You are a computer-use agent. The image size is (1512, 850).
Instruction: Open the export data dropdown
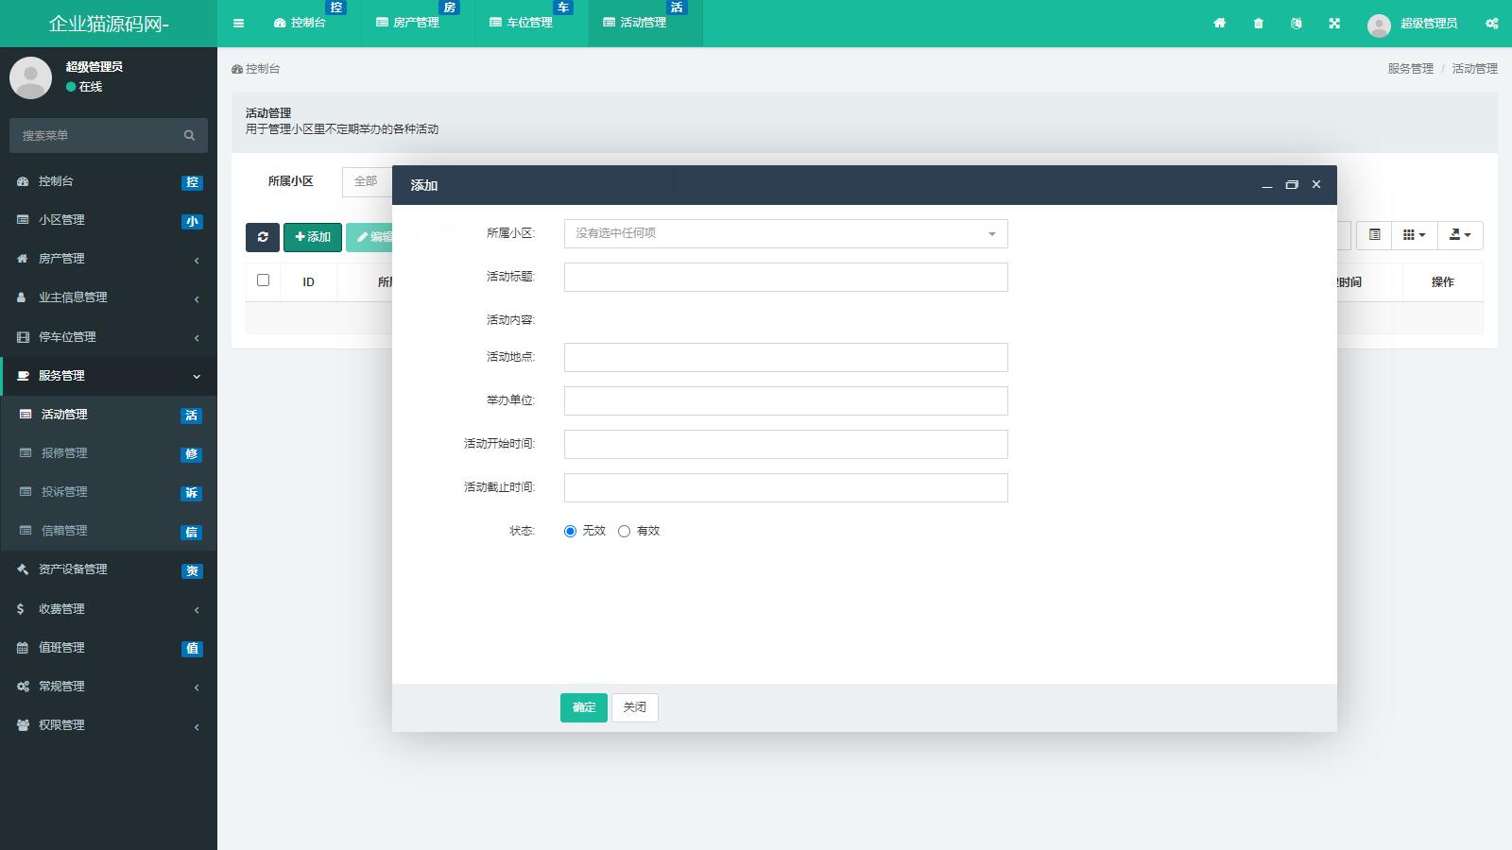coord(1460,235)
